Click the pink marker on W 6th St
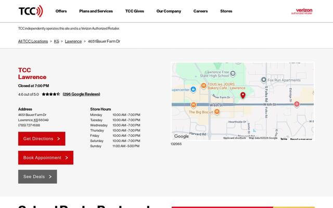 click(297, 104)
